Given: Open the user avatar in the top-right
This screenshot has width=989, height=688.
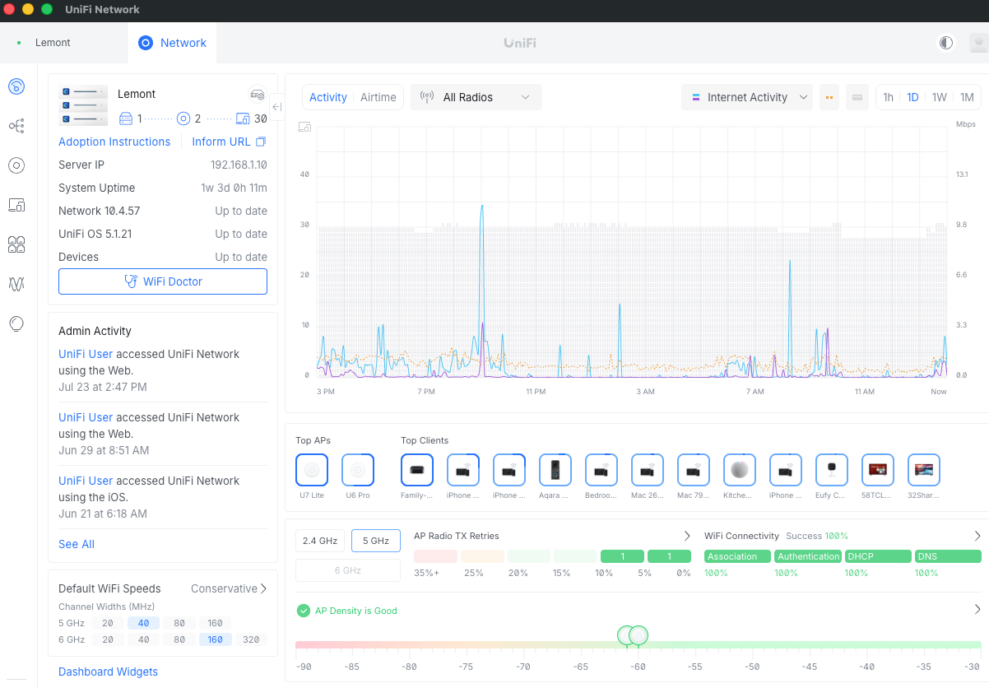Looking at the screenshot, I should pyautogui.click(x=978, y=43).
